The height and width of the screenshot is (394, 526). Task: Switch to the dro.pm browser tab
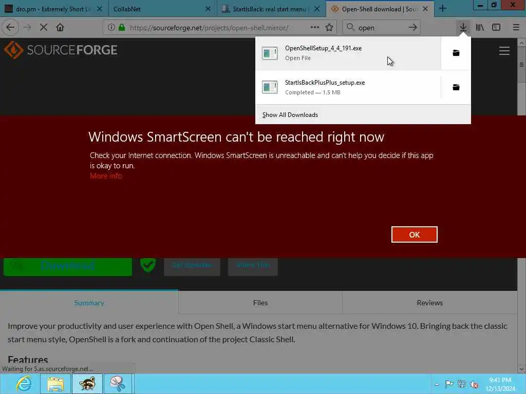pos(53,9)
